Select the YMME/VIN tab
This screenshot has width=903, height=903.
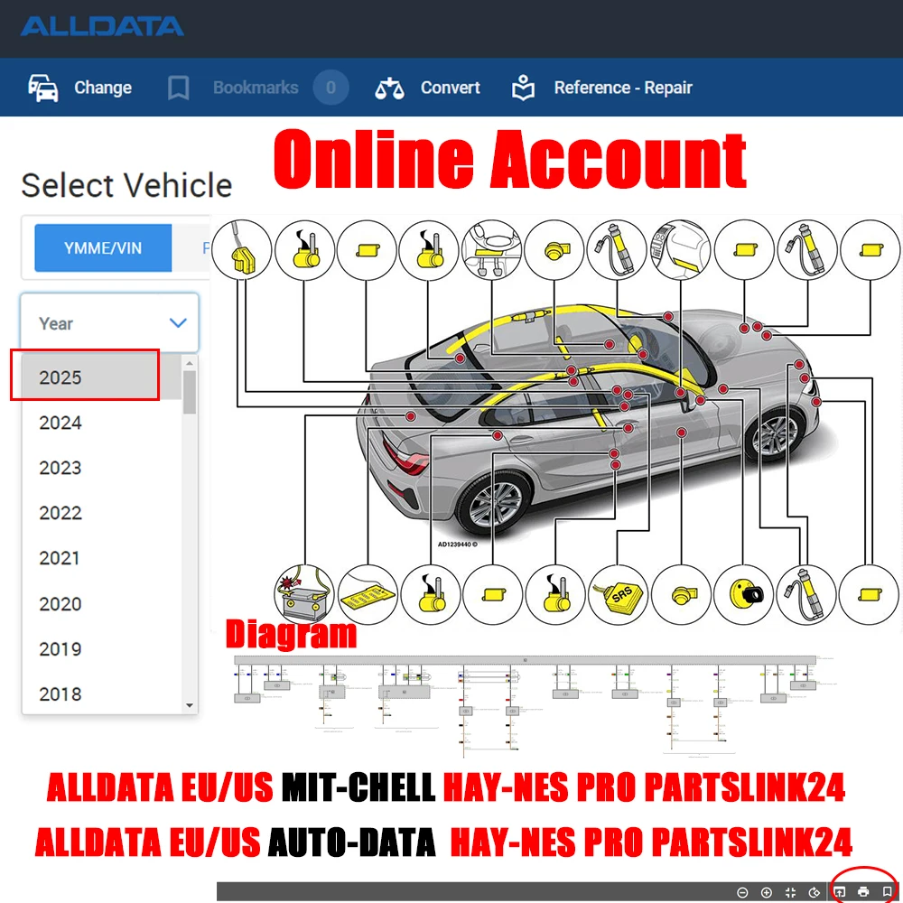point(102,247)
